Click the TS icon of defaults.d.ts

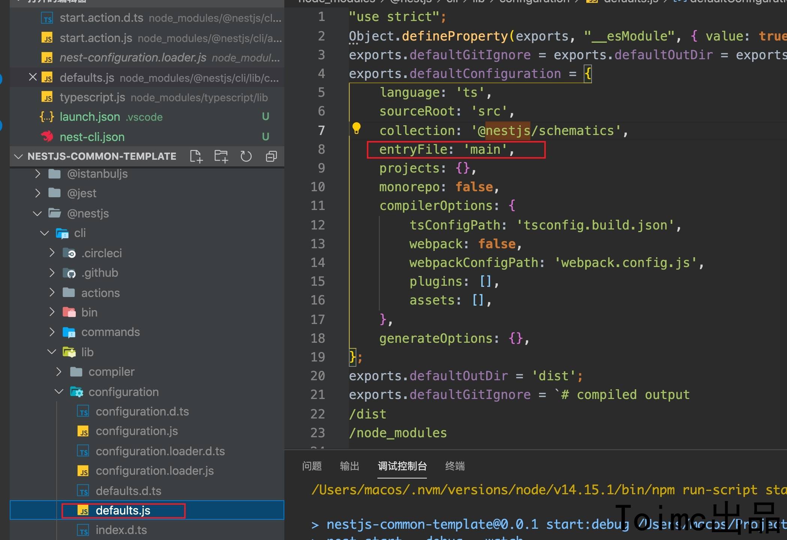click(x=83, y=491)
